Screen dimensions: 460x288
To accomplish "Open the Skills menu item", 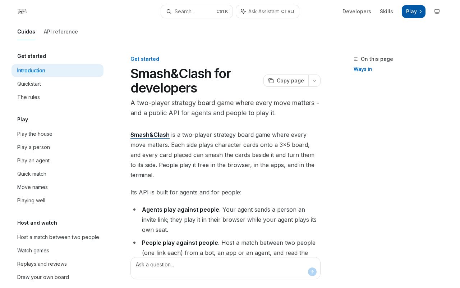I will coord(386,12).
